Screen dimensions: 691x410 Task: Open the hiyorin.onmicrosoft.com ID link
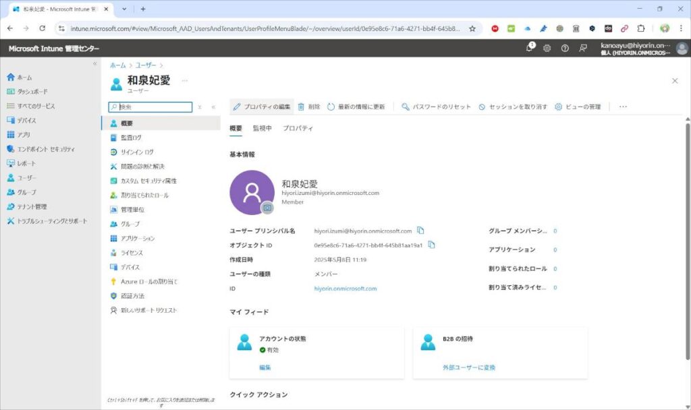pyautogui.click(x=345, y=289)
